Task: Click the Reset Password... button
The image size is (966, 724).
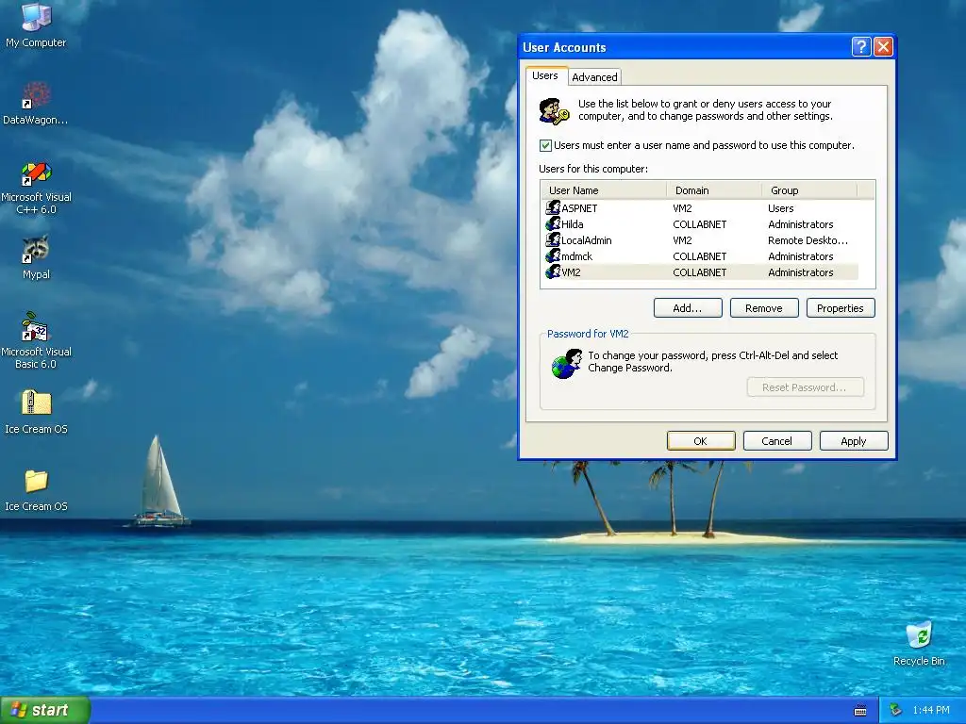Action: (805, 387)
